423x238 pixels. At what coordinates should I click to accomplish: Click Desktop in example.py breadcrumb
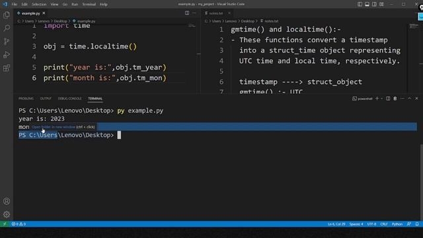[60, 21]
